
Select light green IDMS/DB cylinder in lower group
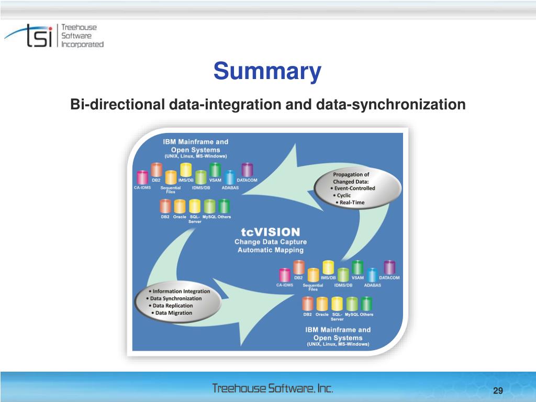[343, 275]
